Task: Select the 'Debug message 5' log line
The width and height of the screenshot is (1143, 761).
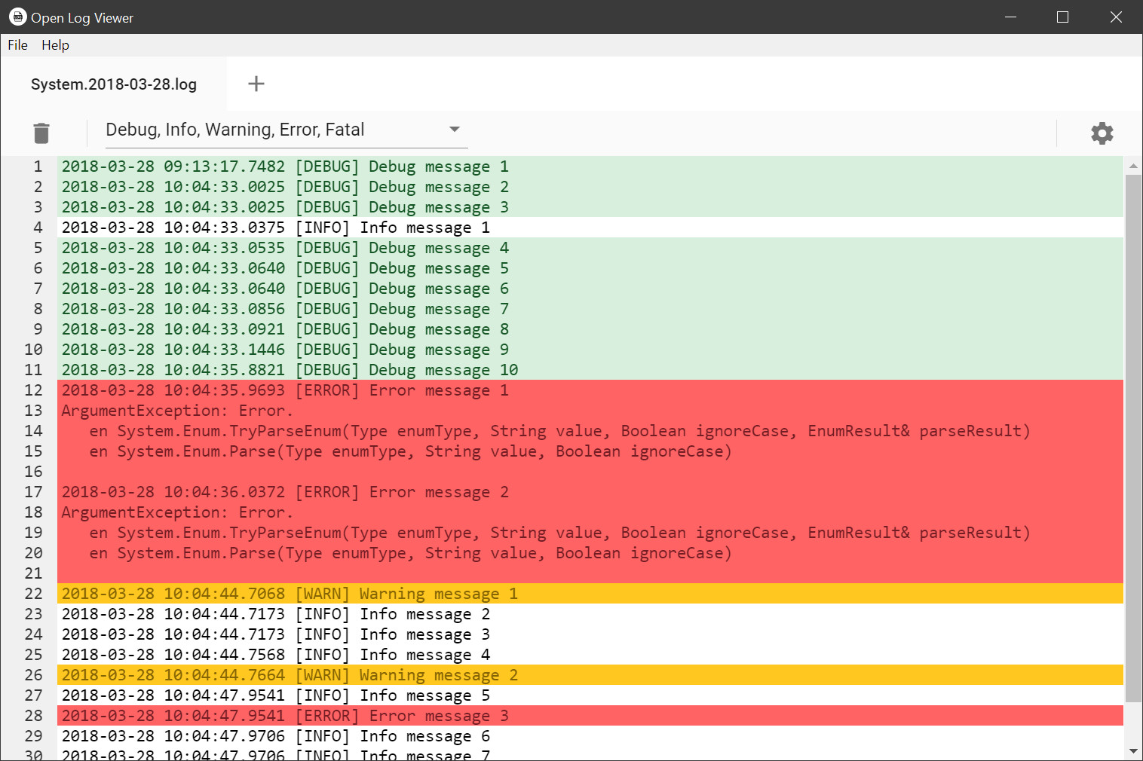Action: click(590, 268)
